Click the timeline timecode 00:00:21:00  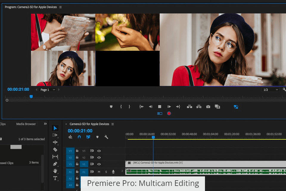coord(80,131)
